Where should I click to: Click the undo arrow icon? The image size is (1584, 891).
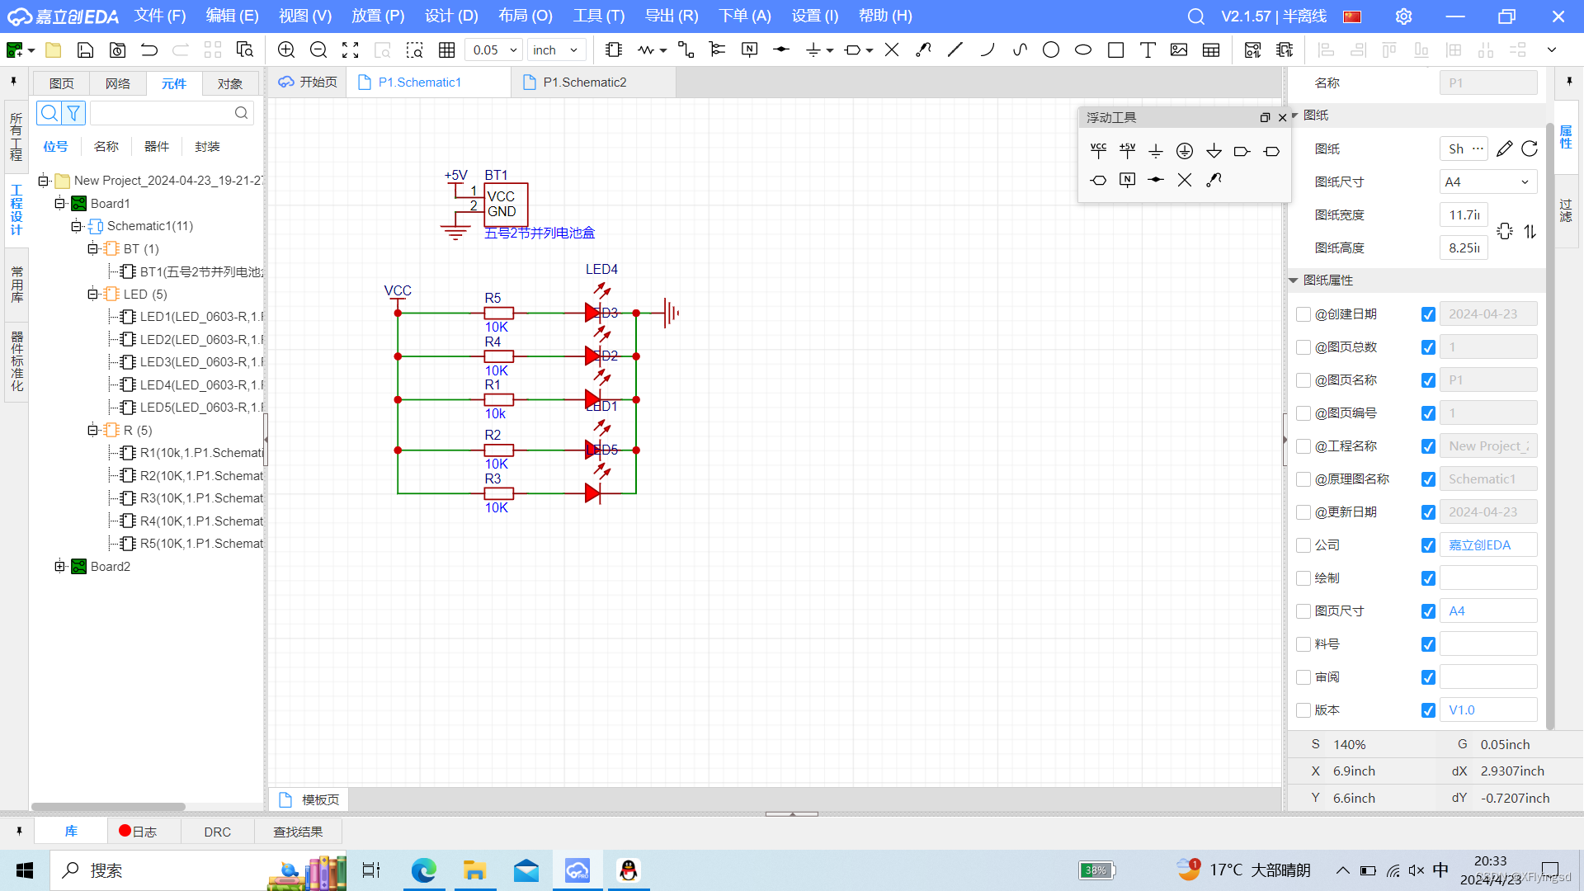(149, 50)
